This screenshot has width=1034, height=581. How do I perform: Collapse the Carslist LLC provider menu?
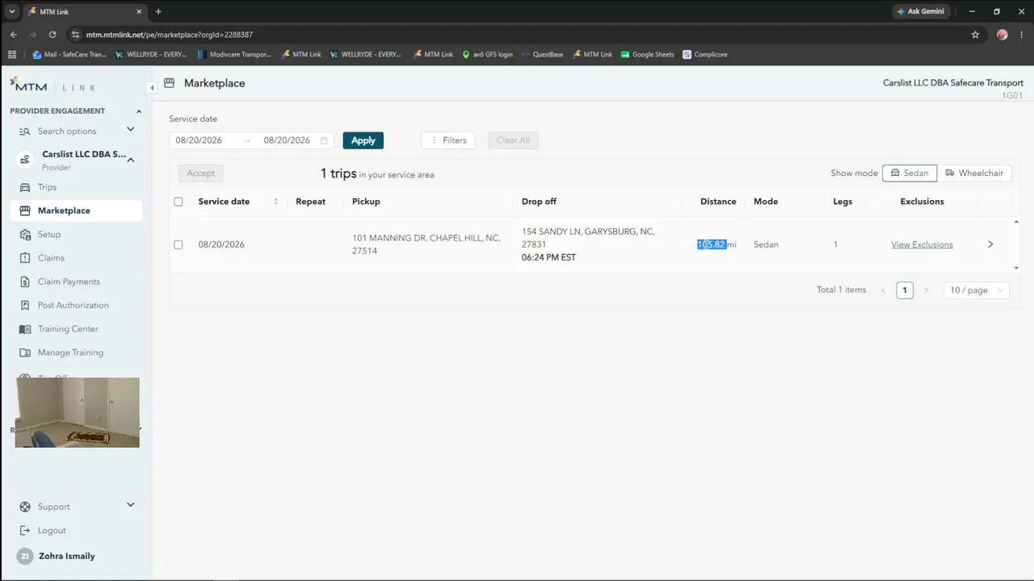131,160
